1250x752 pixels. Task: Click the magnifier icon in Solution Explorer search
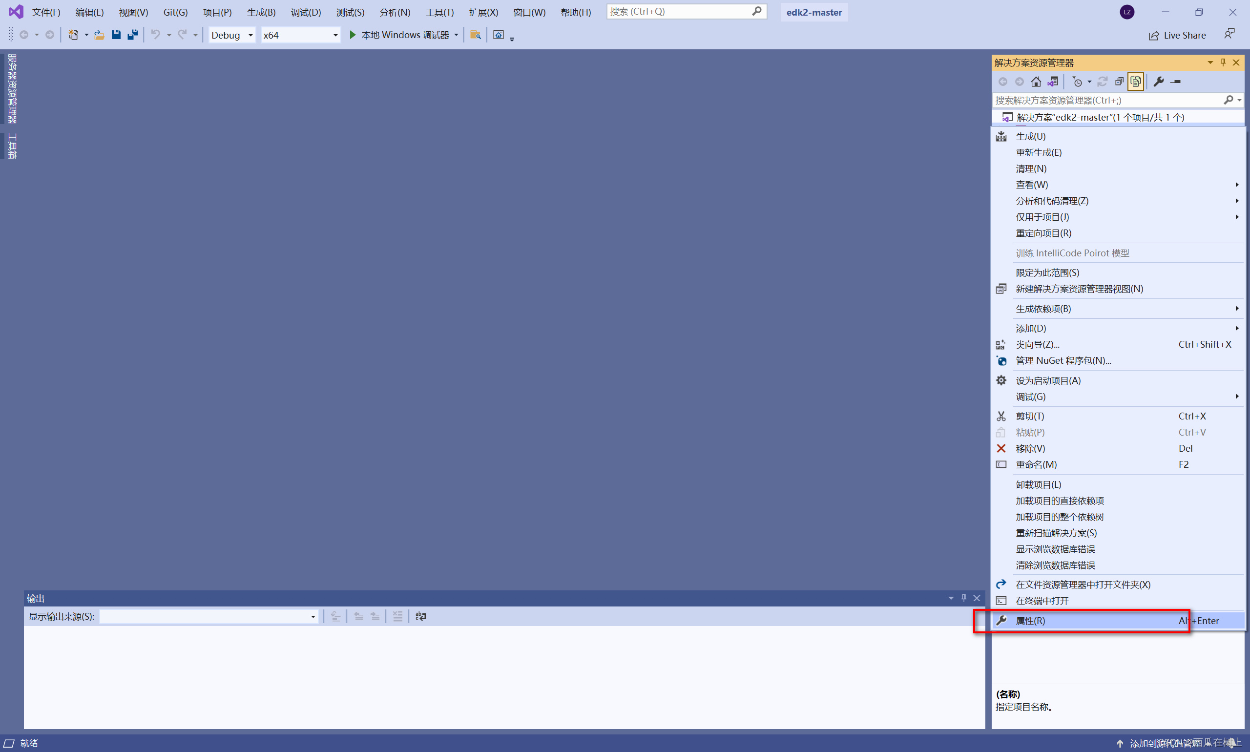1228,100
